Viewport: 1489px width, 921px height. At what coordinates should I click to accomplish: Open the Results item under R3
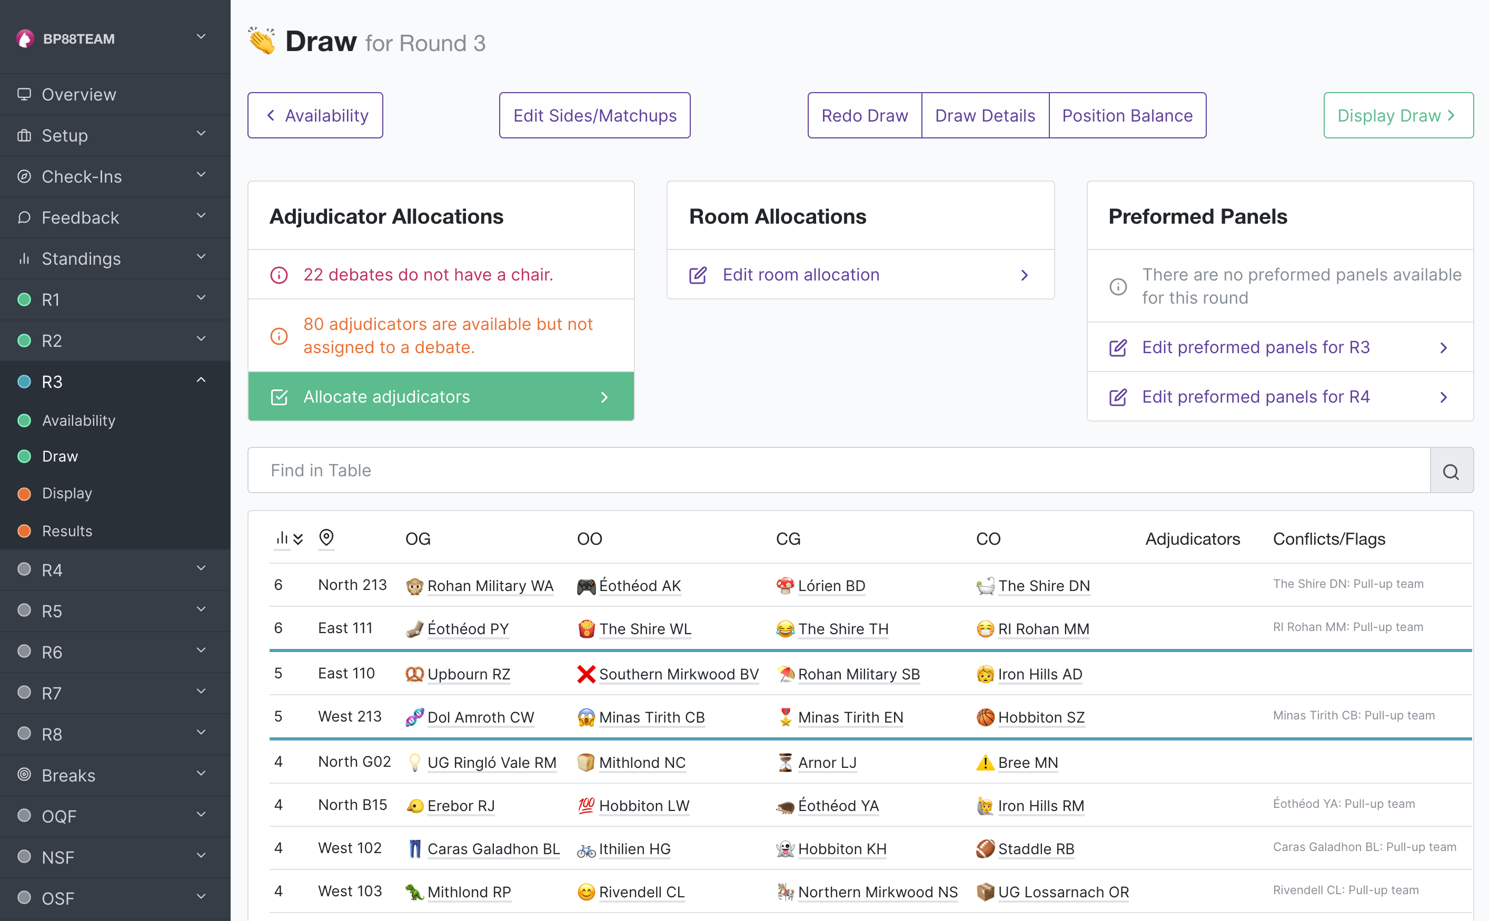pos(67,531)
